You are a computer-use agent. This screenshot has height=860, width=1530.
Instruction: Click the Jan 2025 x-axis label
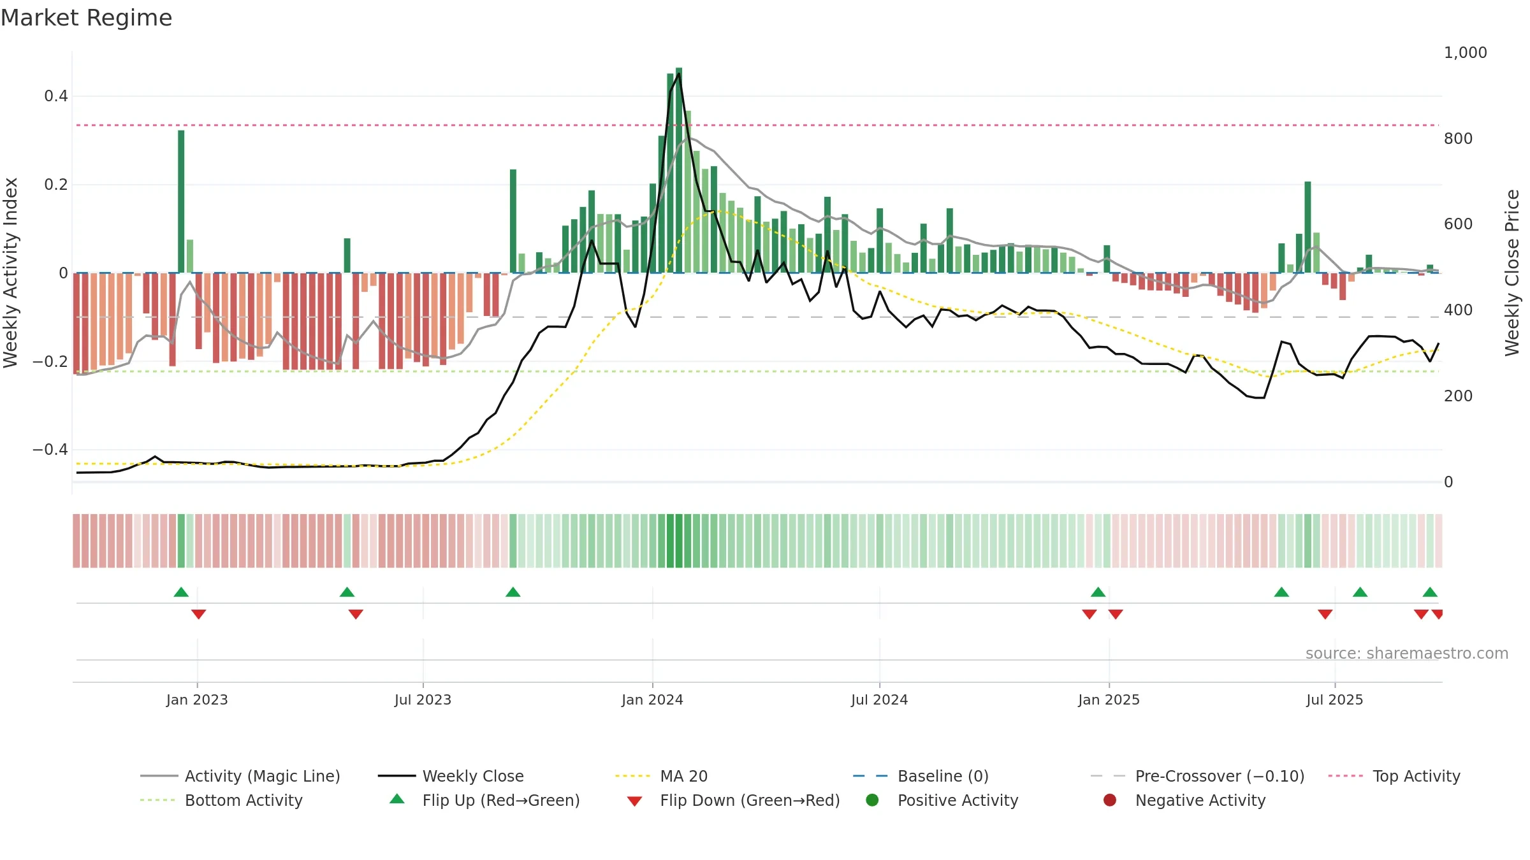[x=1109, y=699]
